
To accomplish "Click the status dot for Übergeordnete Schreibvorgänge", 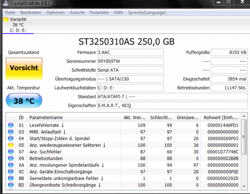I will (11, 185).
